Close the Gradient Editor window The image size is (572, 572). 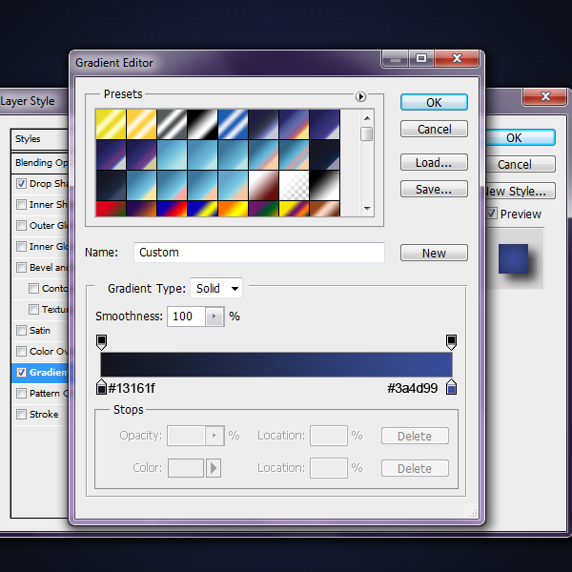pos(457,58)
